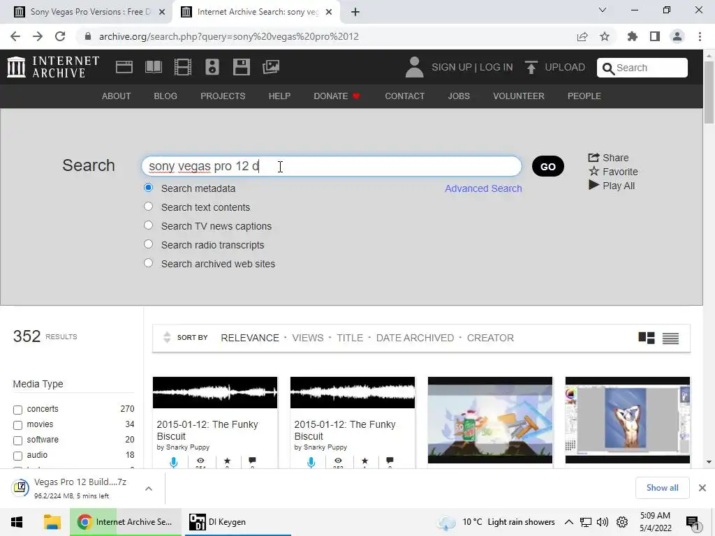Click the Favorite star link
This screenshot has width=715, height=536.
point(613,172)
